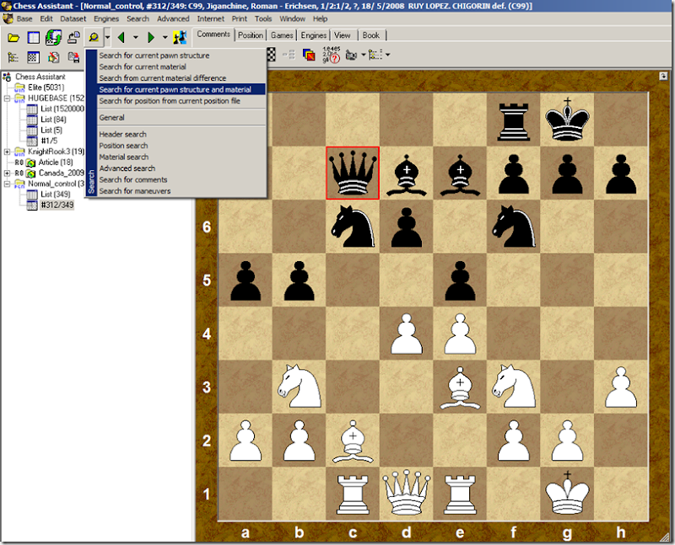675x545 pixels.
Task: Open the Window menu
Action: point(292,19)
